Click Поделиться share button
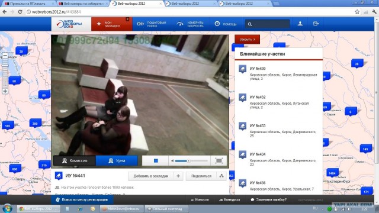 201,176
